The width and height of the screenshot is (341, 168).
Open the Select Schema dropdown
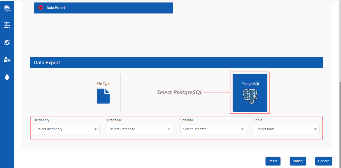[213, 129]
